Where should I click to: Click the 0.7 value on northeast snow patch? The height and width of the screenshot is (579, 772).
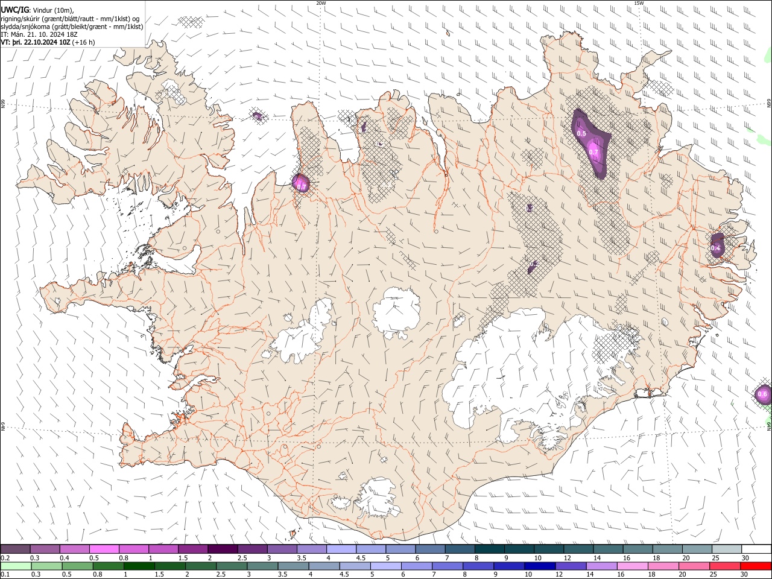(x=593, y=152)
